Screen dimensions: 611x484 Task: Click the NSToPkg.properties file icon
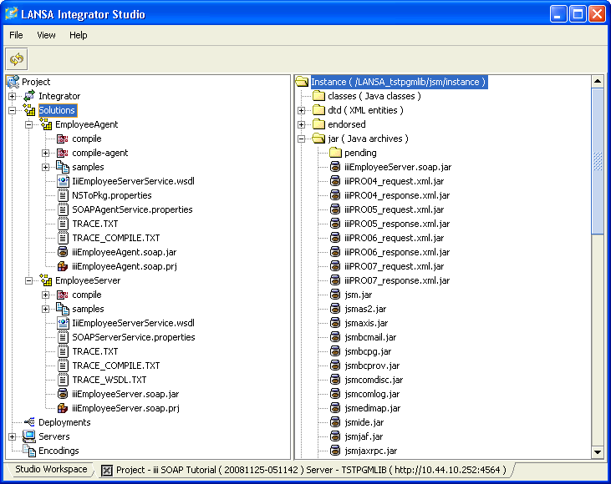[x=63, y=195]
